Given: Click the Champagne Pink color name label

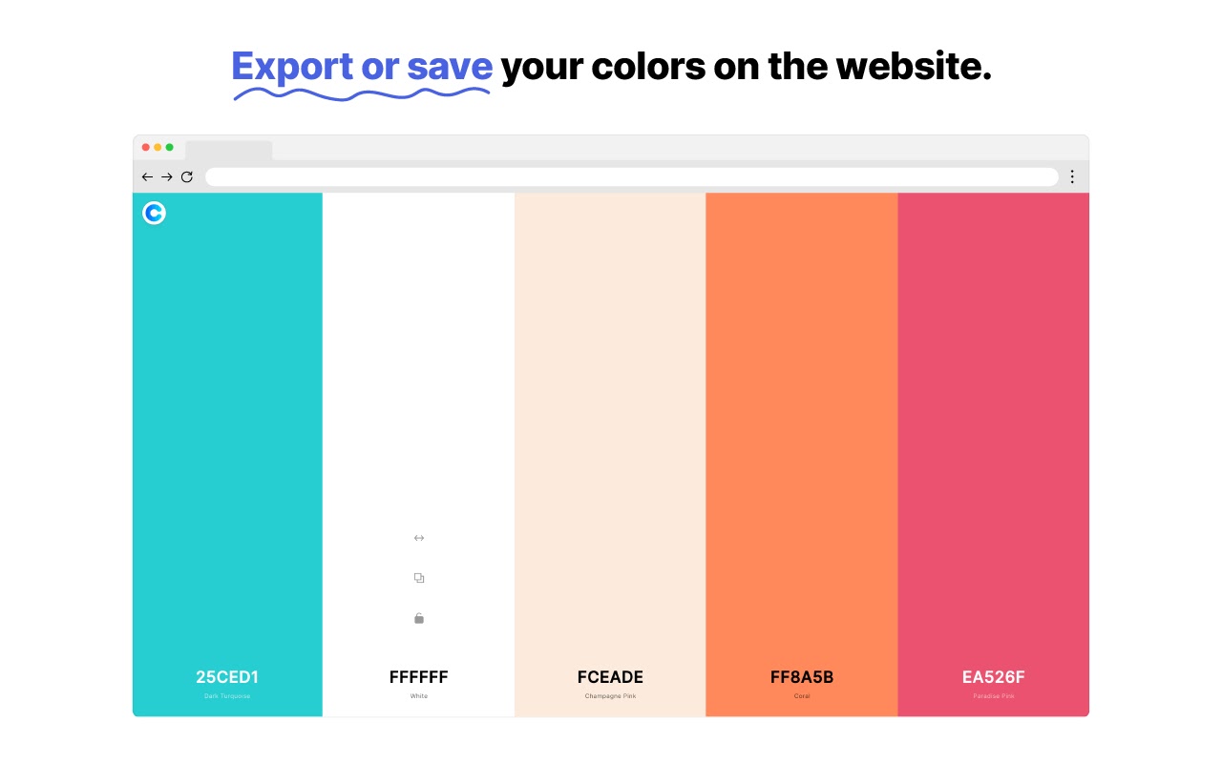Looking at the screenshot, I should click(x=610, y=696).
